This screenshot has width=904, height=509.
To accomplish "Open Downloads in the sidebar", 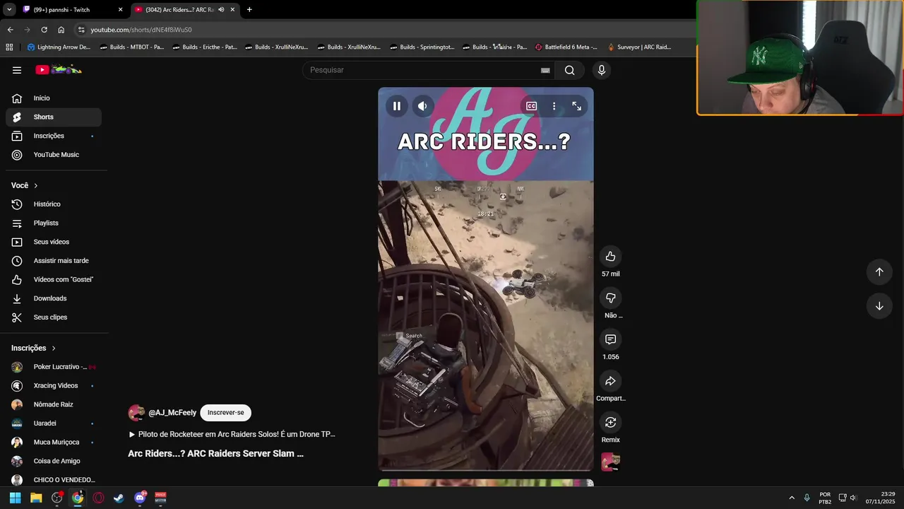I will coord(54,298).
